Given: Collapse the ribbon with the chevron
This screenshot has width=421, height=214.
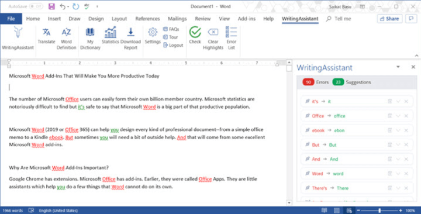Looking at the screenshot, I should pos(416,56).
